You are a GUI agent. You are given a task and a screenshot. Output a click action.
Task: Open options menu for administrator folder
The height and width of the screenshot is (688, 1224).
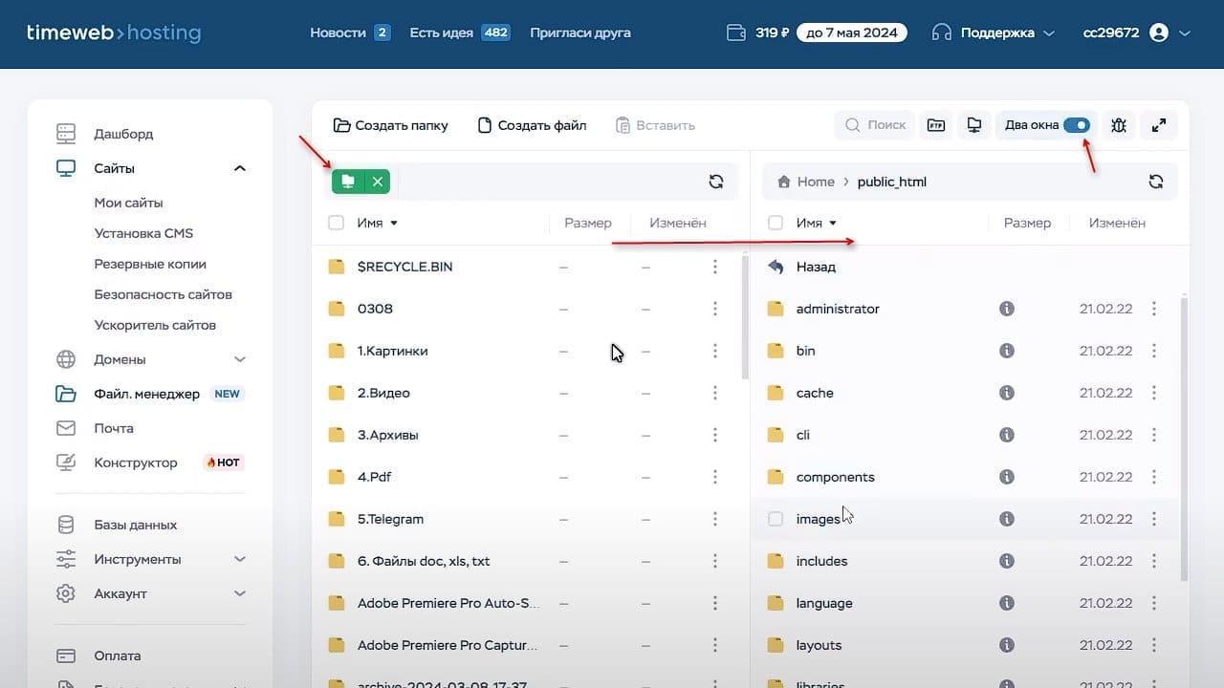(x=1154, y=309)
